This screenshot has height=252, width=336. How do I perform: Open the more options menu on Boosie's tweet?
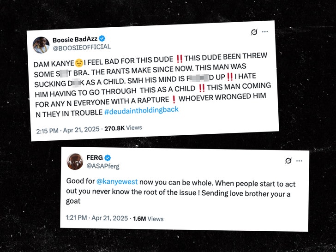[265, 32]
